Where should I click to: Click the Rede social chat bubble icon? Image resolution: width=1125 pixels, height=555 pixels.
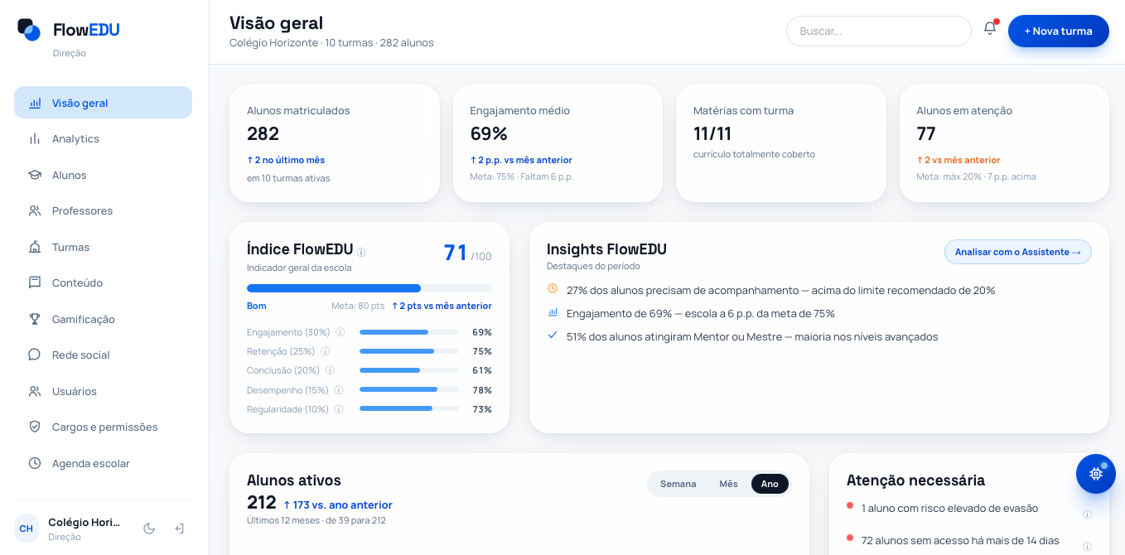[x=35, y=355]
